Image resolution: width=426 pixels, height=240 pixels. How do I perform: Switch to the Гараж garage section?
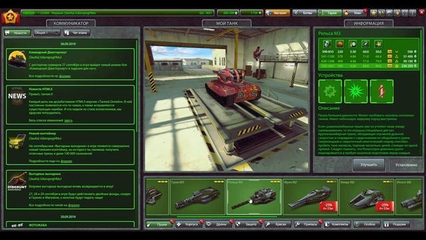(x=329, y=13)
